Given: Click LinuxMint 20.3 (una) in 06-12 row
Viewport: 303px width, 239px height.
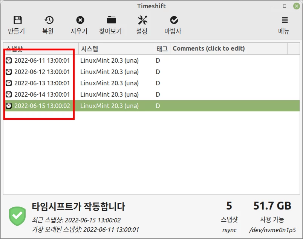Looking at the screenshot, I should tap(109, 72).
